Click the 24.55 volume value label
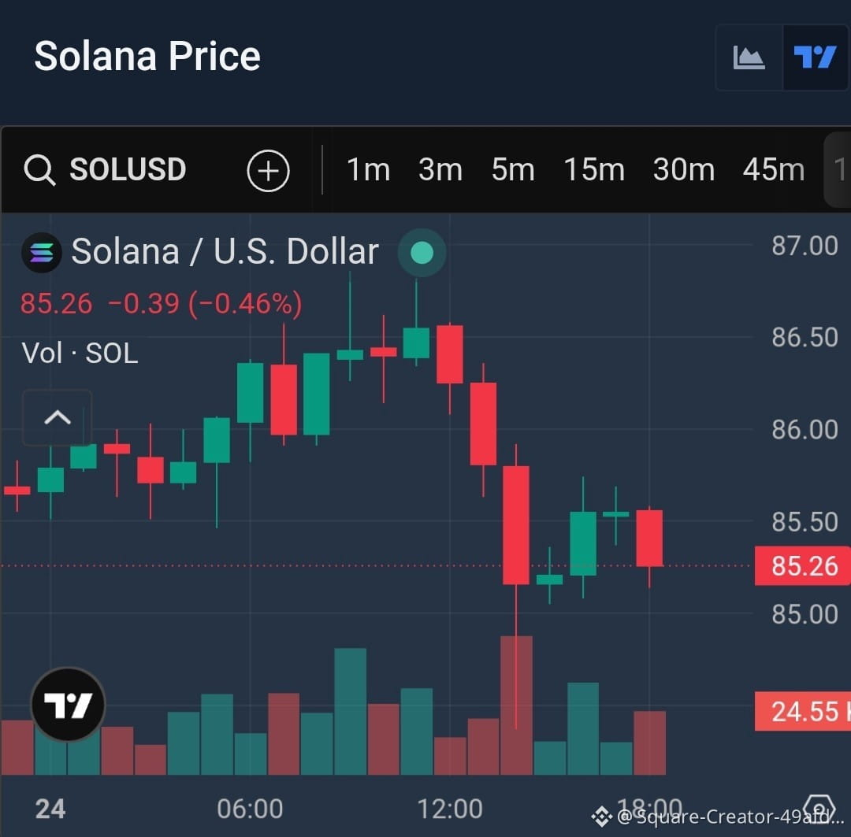Viewport: 851px width, 837px height. (802, 711)
